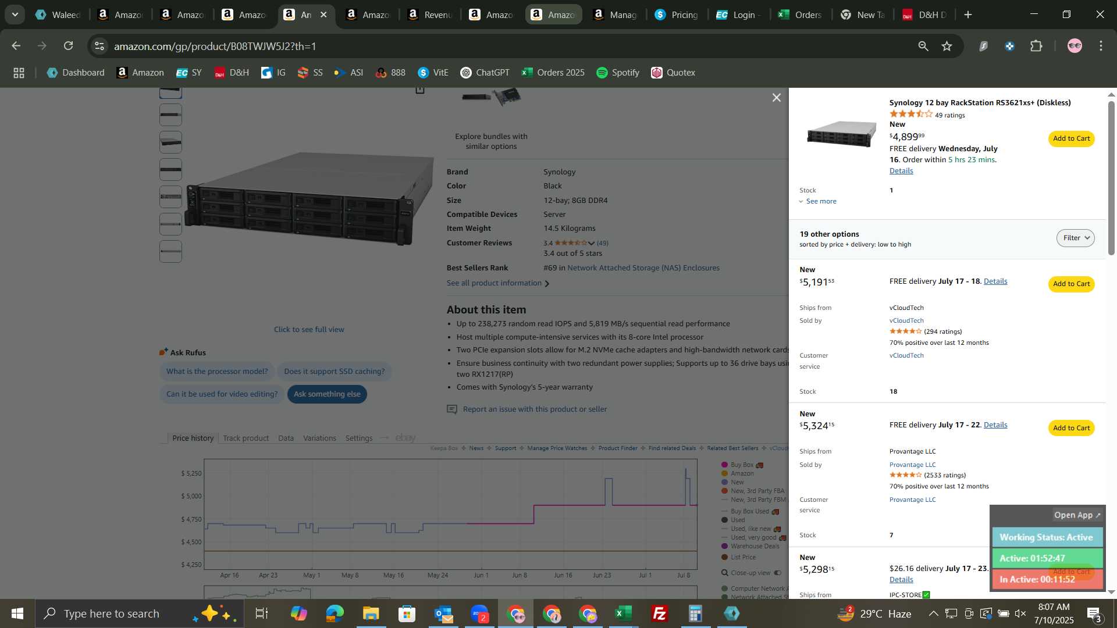Open the Dashboard bookmark
This screenshot has height=628, width=1117.
coord(76,73)
